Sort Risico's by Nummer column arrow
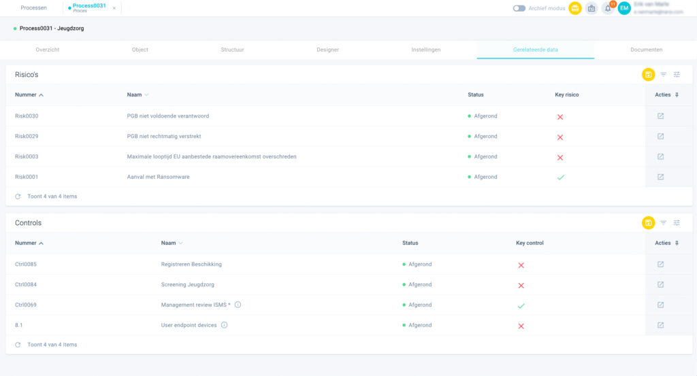 click(42, 95)
